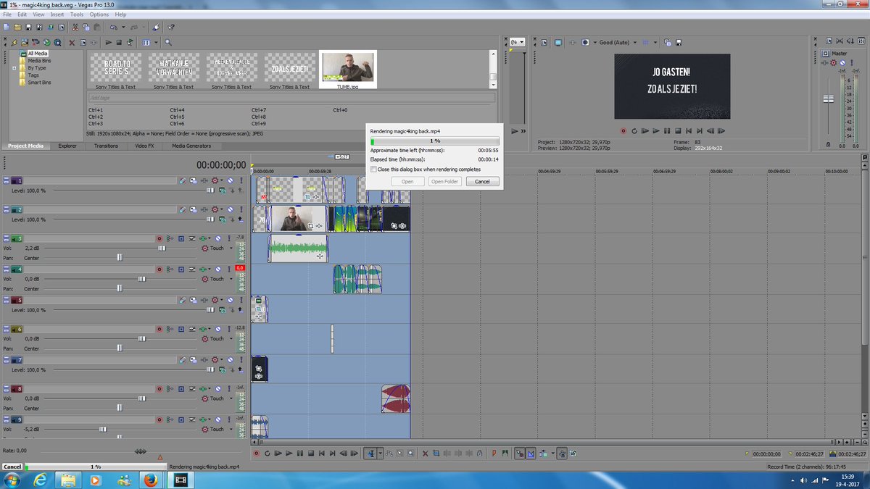Cut the selected event
870x489 pixels.
(x=75, y=28)
